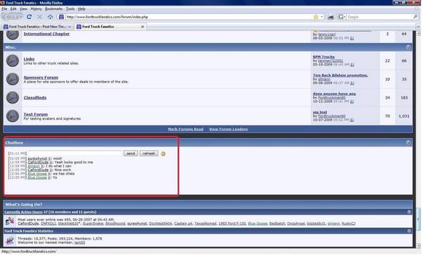The image size is (422, 255).
Task: Click the International Chapter forum status icon
Action: tap(13, 35)
